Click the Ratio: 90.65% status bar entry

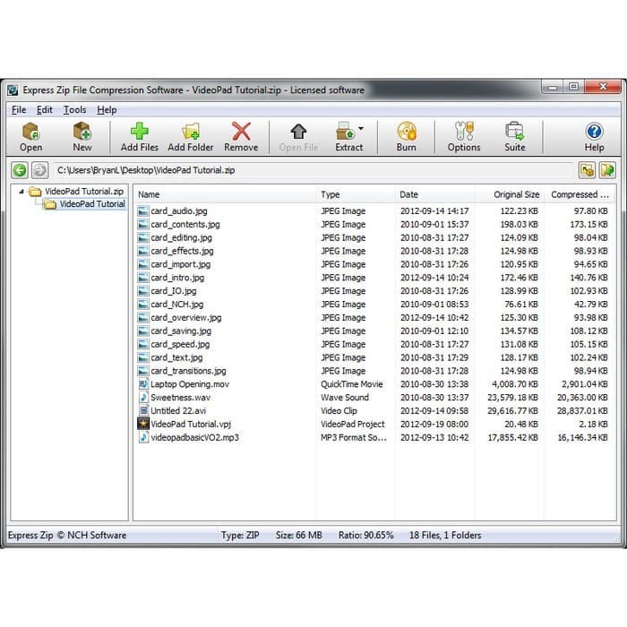(x=365, y=536)
